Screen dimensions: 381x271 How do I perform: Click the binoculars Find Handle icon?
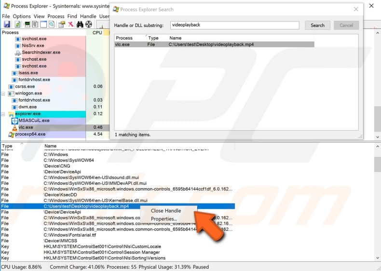pyautogui.click(x=80, y=24)
